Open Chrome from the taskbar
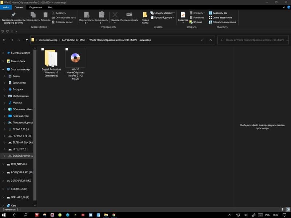The height and width of the screenshot is (218, 291). click(x=114, y=215)
